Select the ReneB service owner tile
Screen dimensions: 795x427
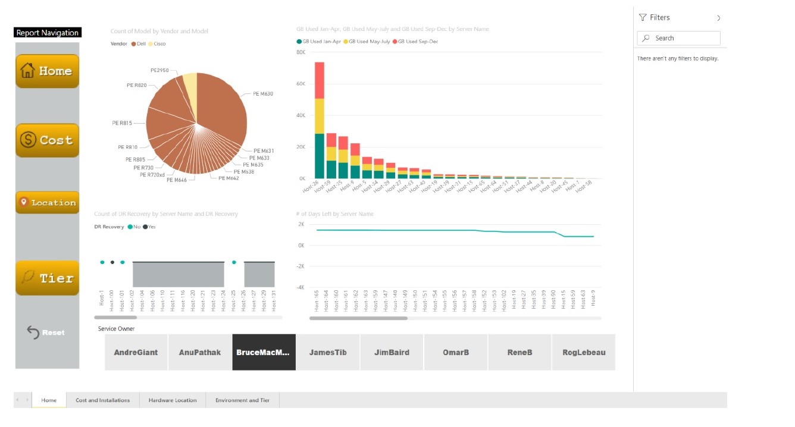click(x=519, y=352)
